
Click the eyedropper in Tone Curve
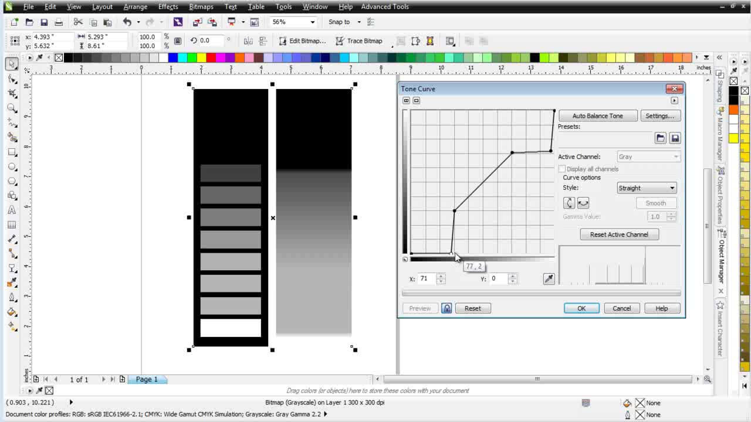point(549,279)
